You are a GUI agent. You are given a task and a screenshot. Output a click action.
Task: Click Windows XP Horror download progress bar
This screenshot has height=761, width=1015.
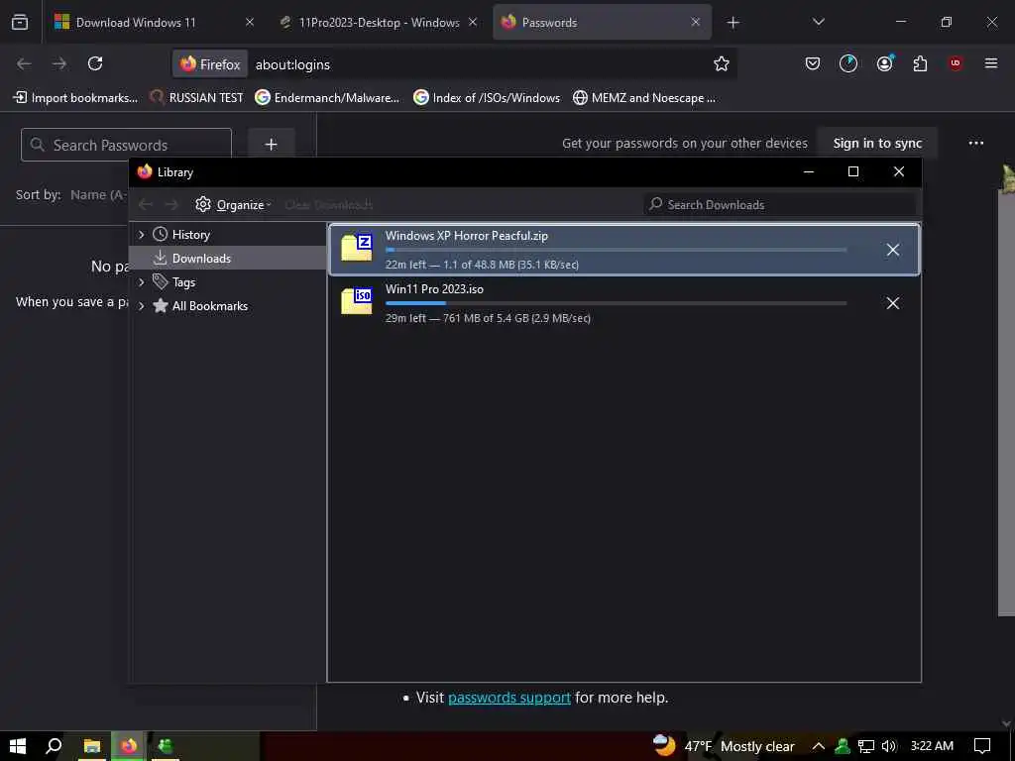pos(616,250)
